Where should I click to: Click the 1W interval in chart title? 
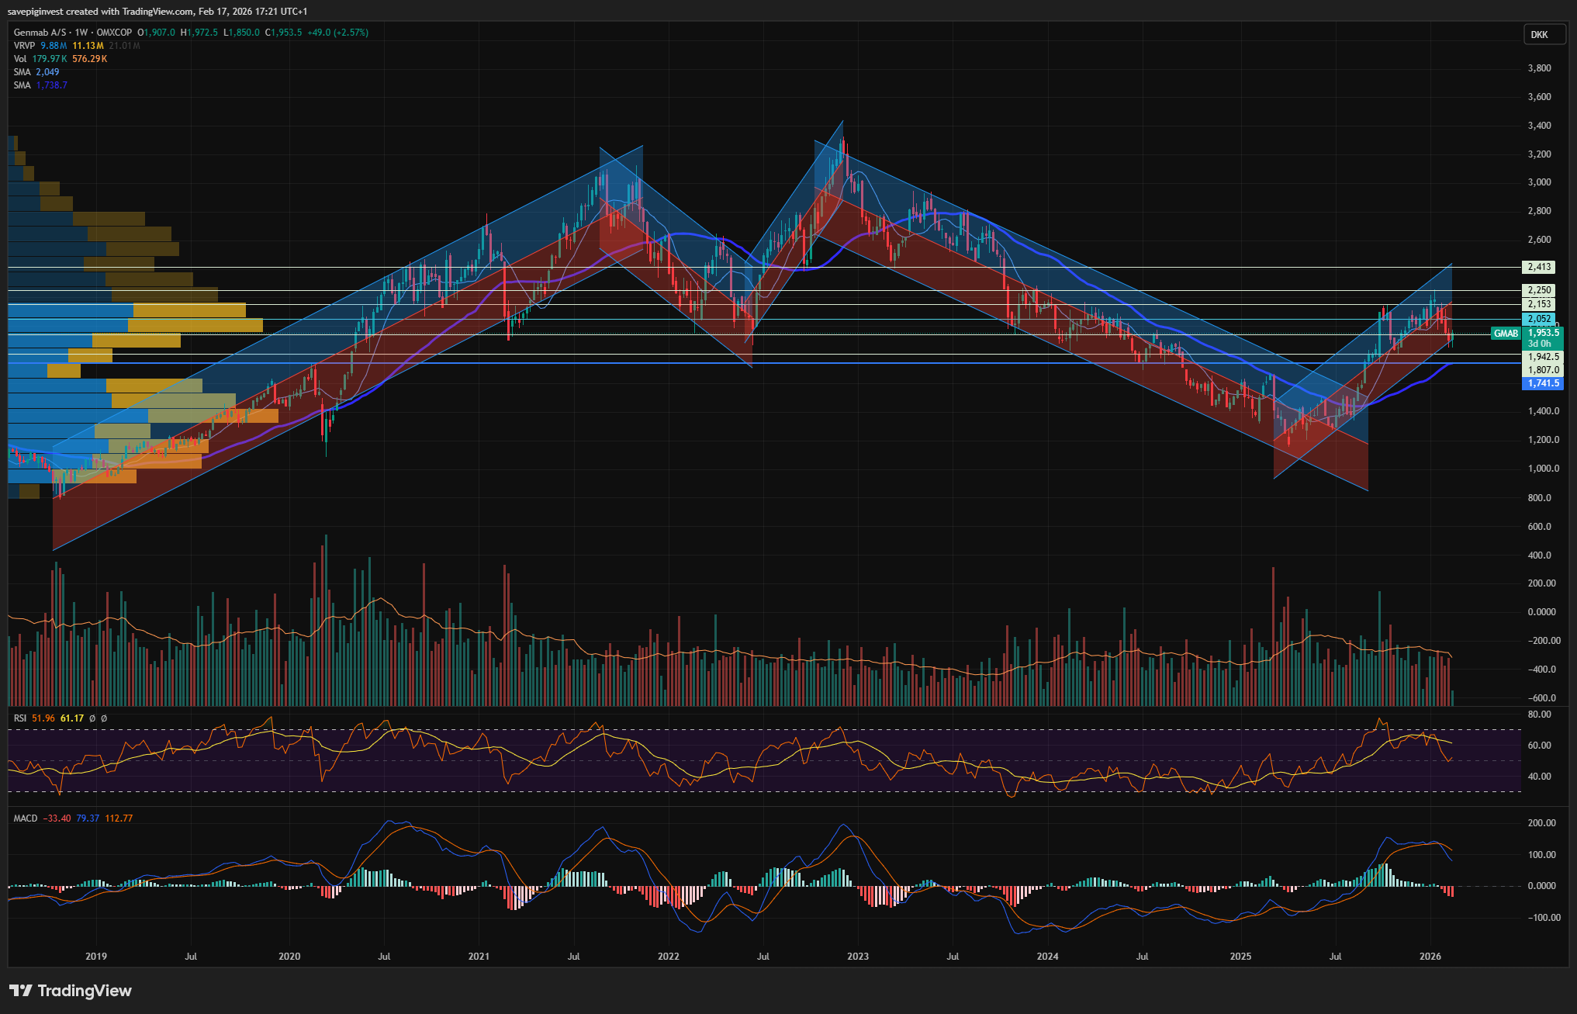click(81, 33)
